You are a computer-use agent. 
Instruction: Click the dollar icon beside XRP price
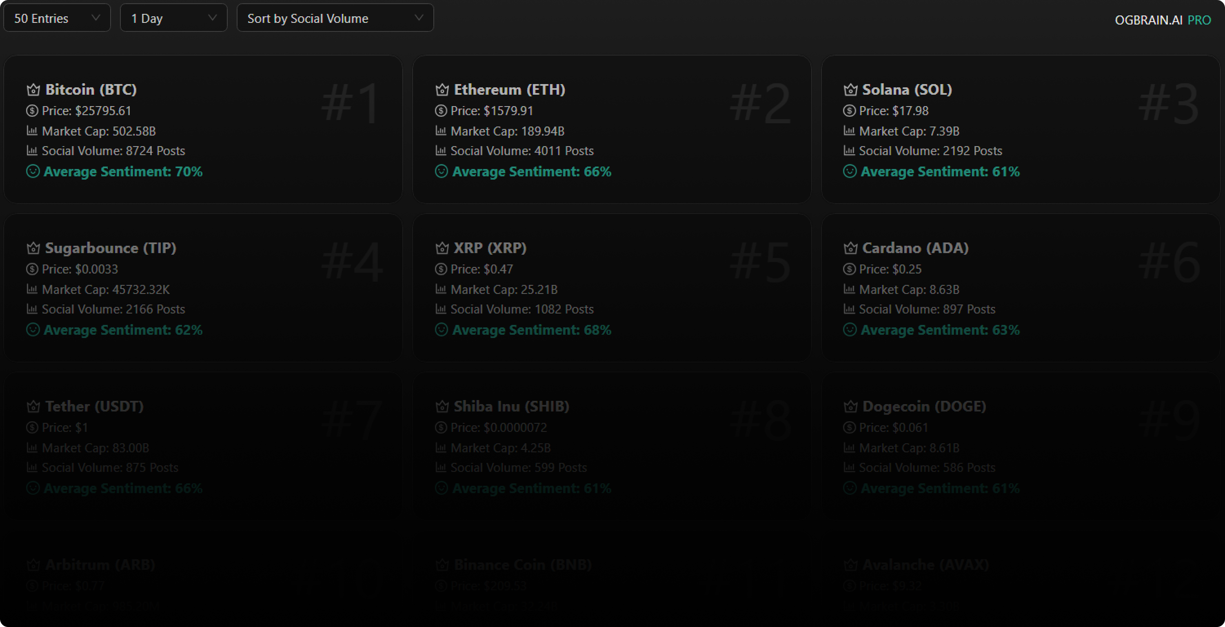[441, 269]
